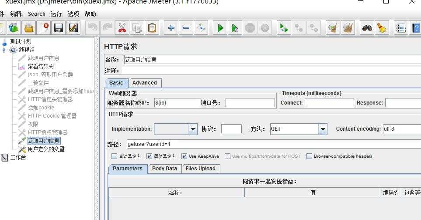Select 工作台 in the tree
The image size is (421, 220).
(x=18, y=157)
